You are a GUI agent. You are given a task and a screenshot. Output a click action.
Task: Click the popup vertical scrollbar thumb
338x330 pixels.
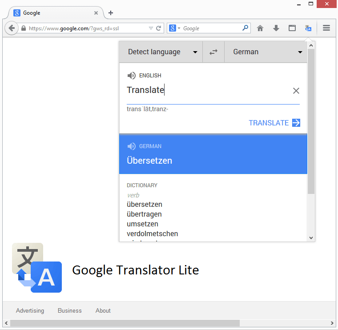click(x=311, y=121)
